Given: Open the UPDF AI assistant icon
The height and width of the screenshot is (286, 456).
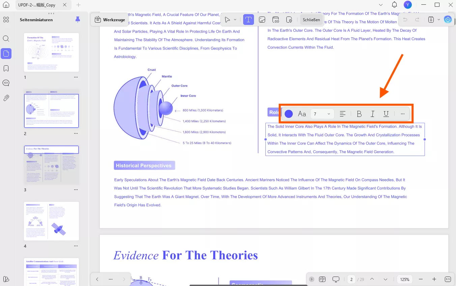Looking at the screenshot, I should click(448, 20).
